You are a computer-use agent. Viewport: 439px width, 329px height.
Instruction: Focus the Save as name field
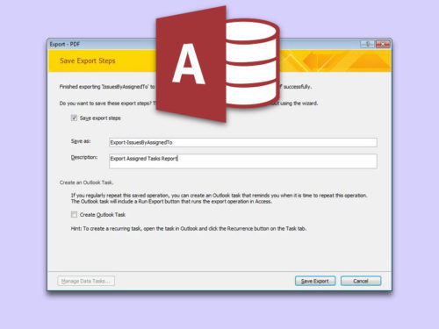click(x=243, y=142)
